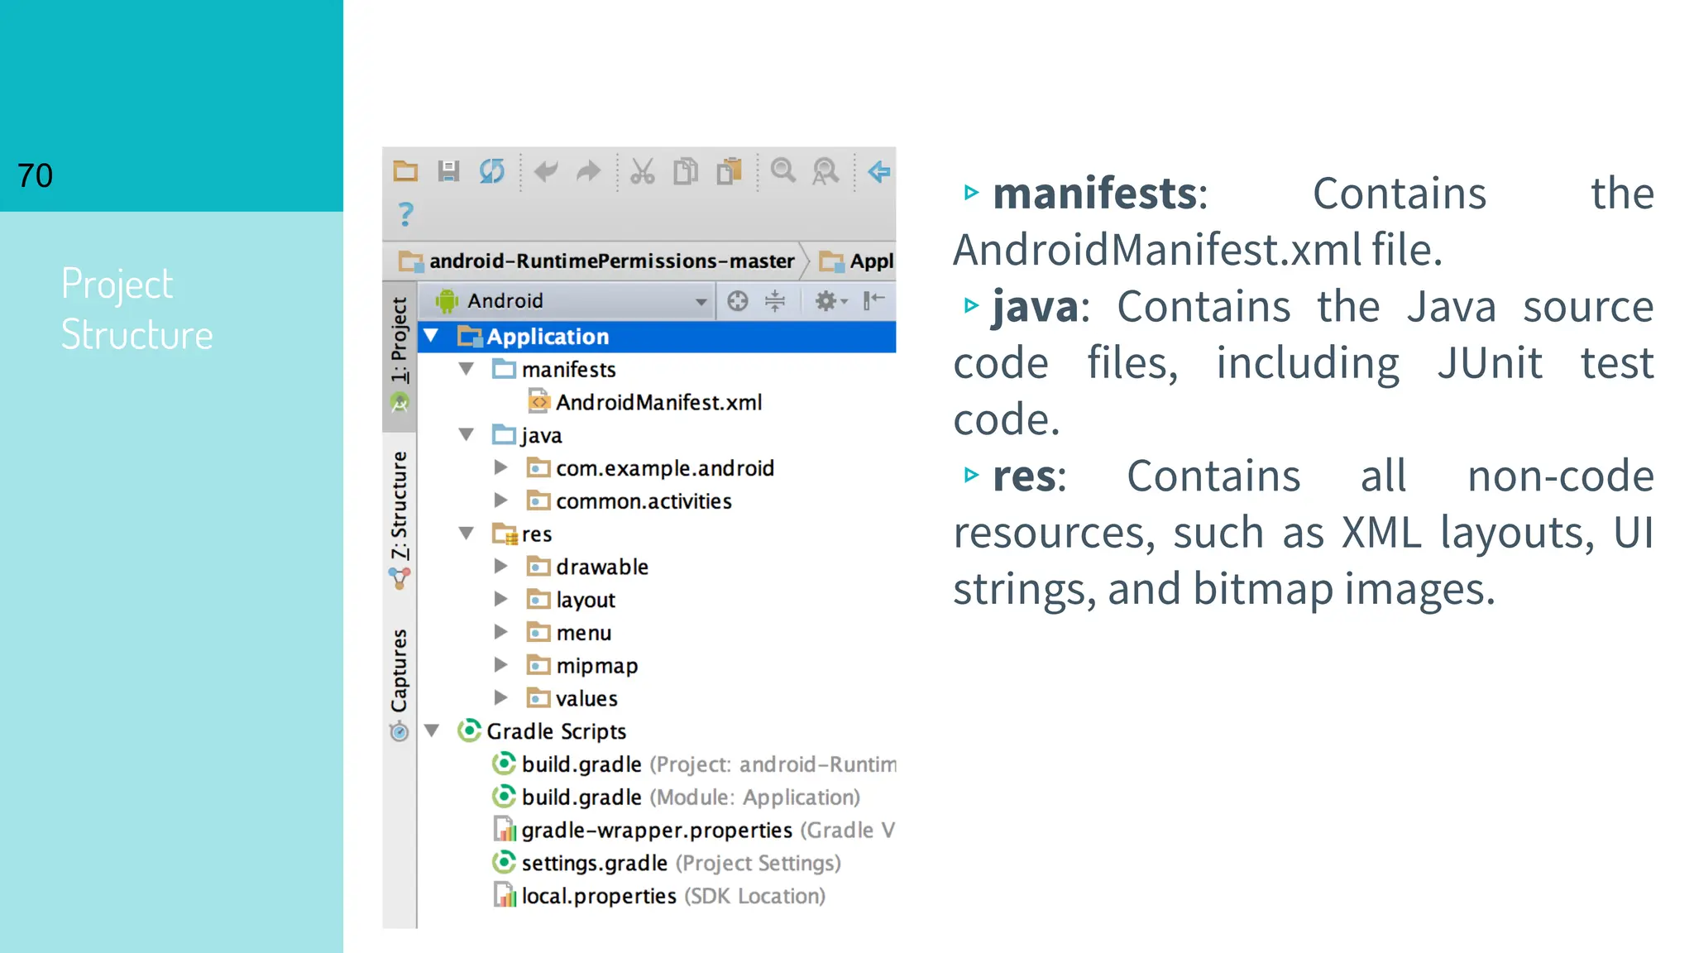The height and width of the screenshot is (953, 1694).
Task: Select build.gradle (Project) file
Action: click(694, 764)
